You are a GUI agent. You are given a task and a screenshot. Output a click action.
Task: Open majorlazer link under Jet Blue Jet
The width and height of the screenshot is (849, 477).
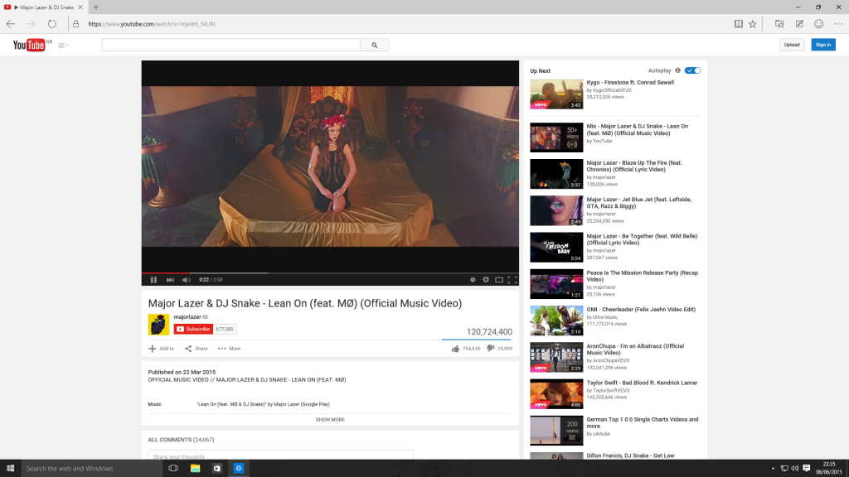[x=604, y=214]
